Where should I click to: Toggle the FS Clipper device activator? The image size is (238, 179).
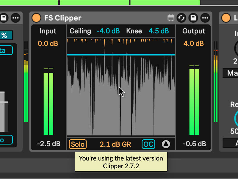[36, 18]
